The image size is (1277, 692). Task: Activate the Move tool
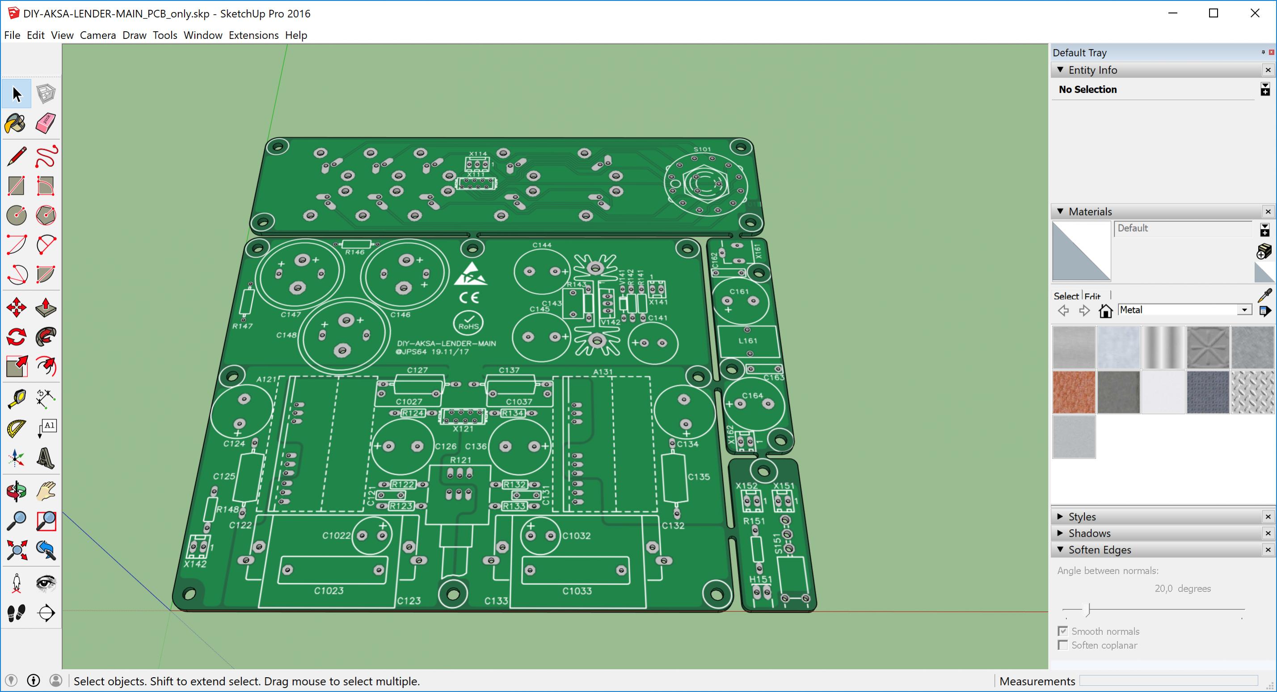[x=16, y=308]
